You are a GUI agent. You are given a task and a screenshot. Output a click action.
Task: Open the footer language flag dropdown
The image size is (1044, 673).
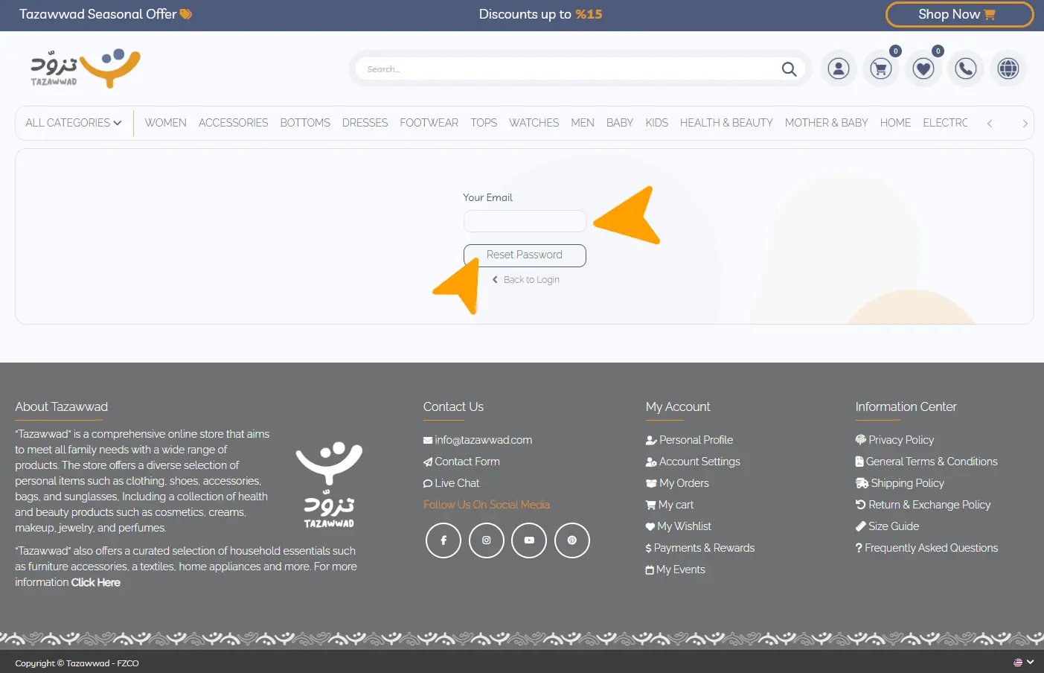1023,662
